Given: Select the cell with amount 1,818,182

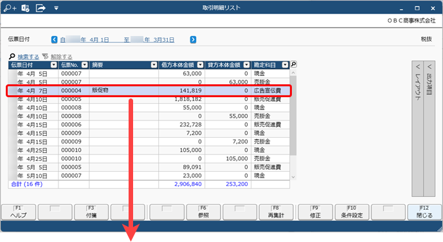Looking at the screenshot, I should (182, 99).
